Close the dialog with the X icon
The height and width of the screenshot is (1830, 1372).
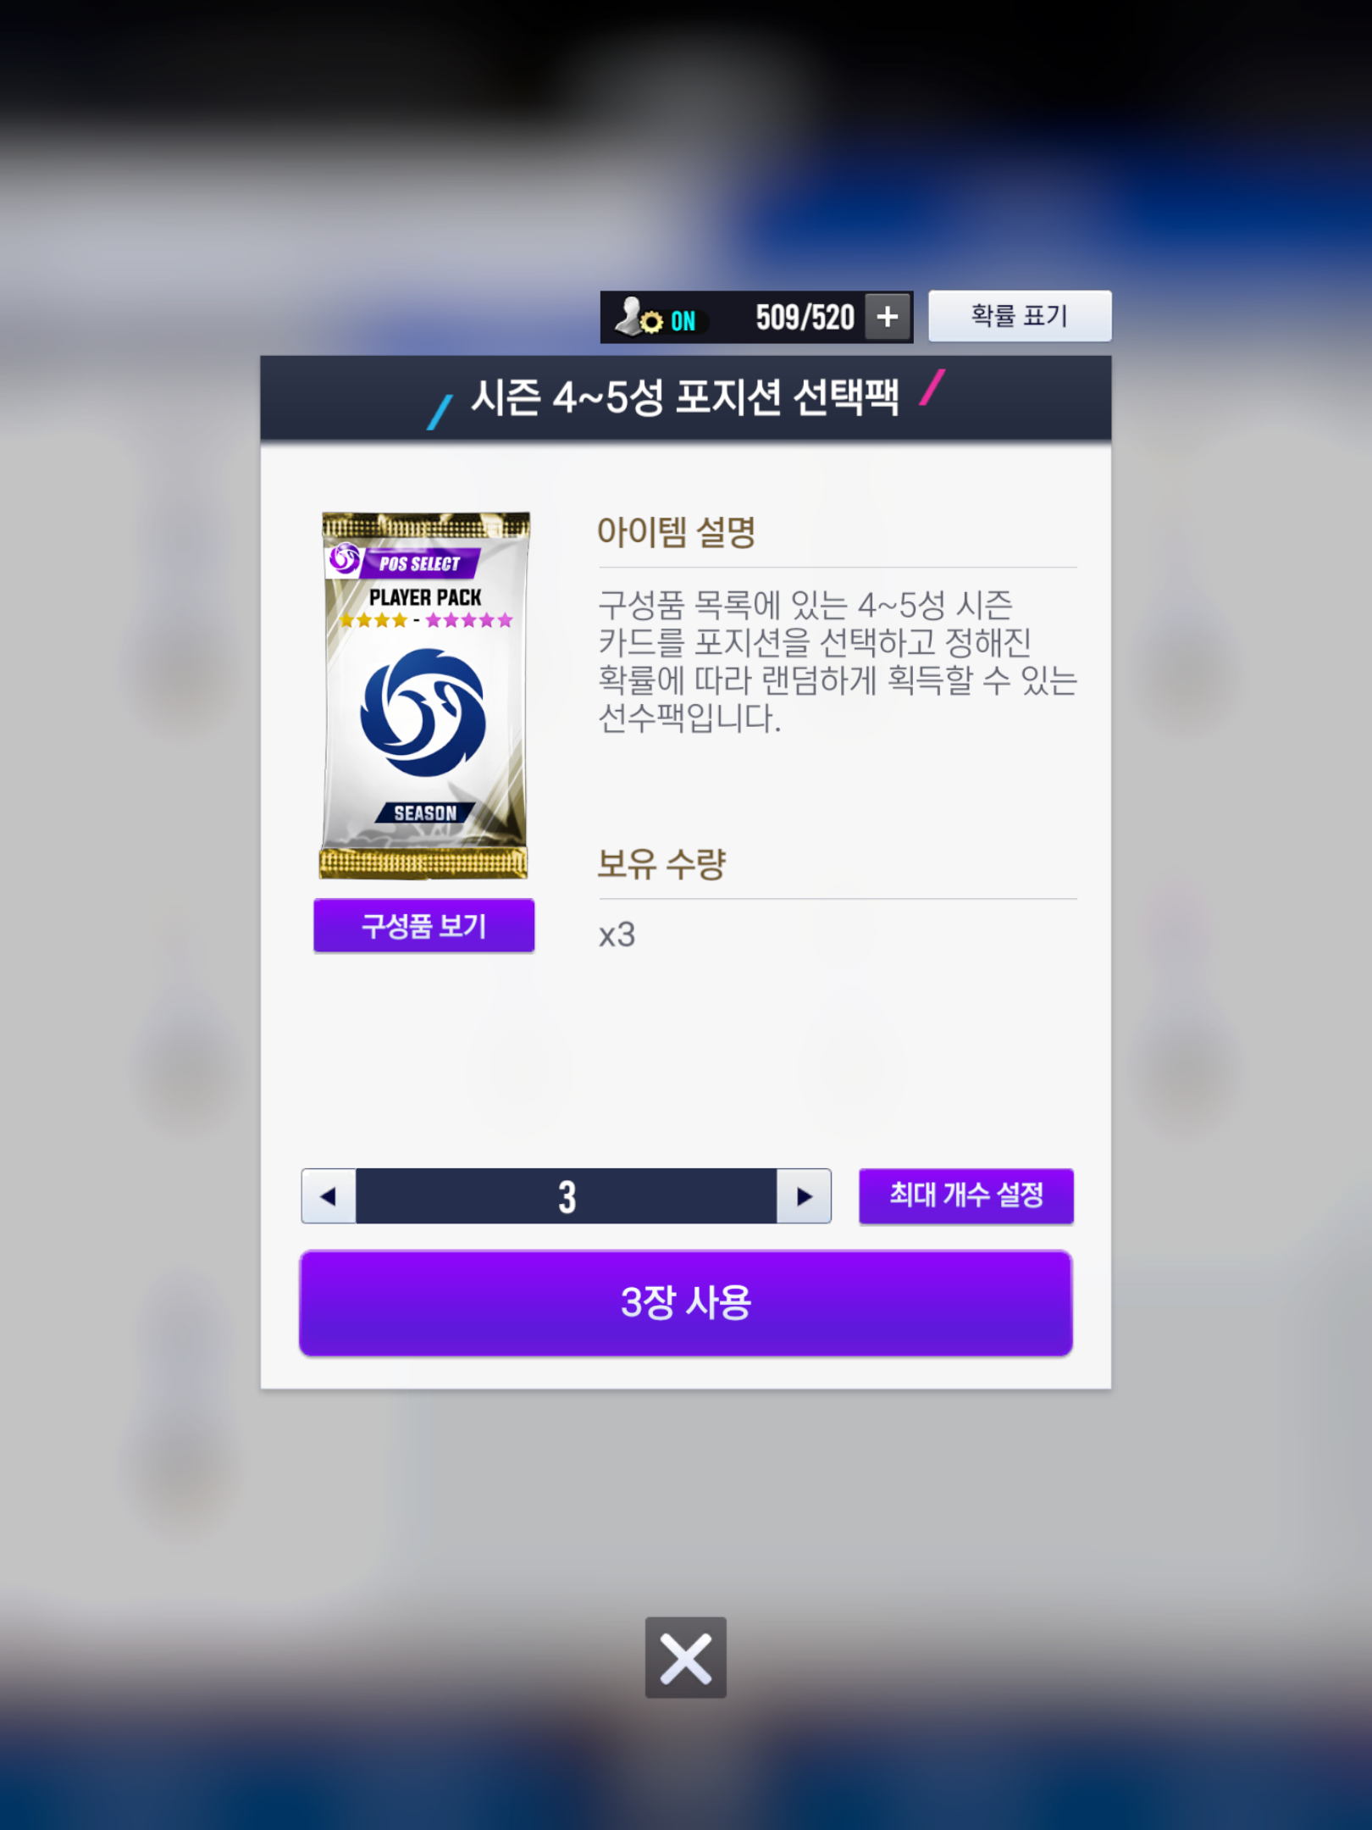[686, 1657]
